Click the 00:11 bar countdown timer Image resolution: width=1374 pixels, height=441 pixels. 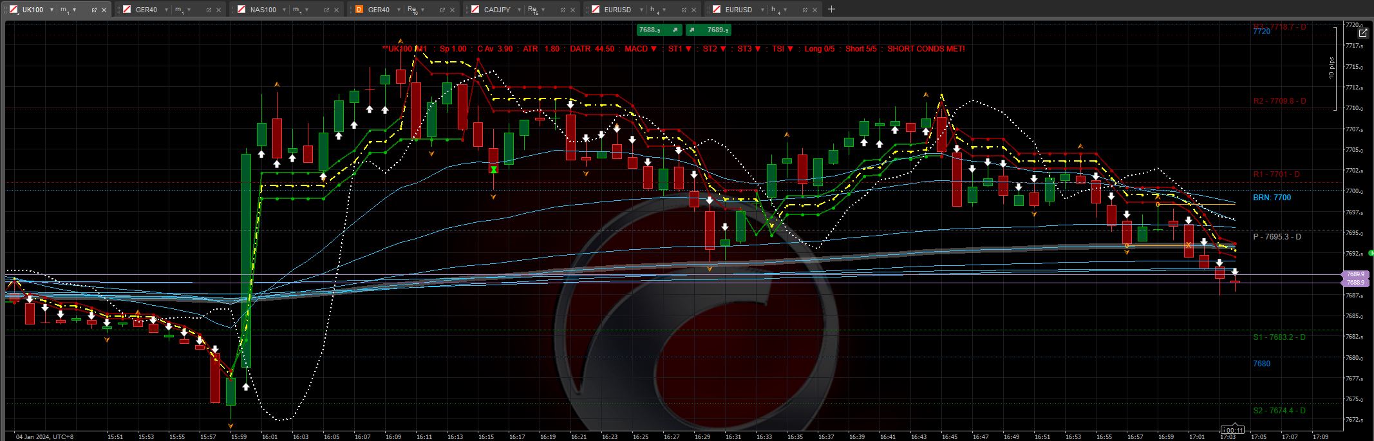1232,430
